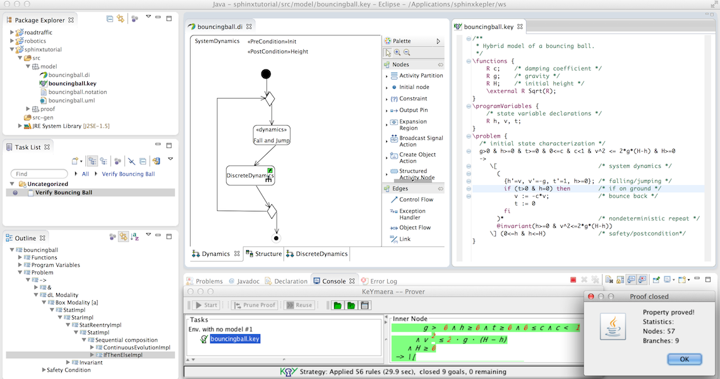The image size is (720, 379).
Task: Select the Control Flow edge tool
Action: [x=416, y=200]
